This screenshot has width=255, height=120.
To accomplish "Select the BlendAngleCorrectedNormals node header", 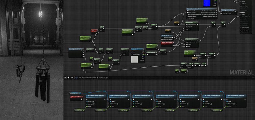I will (x=229, y=10).
